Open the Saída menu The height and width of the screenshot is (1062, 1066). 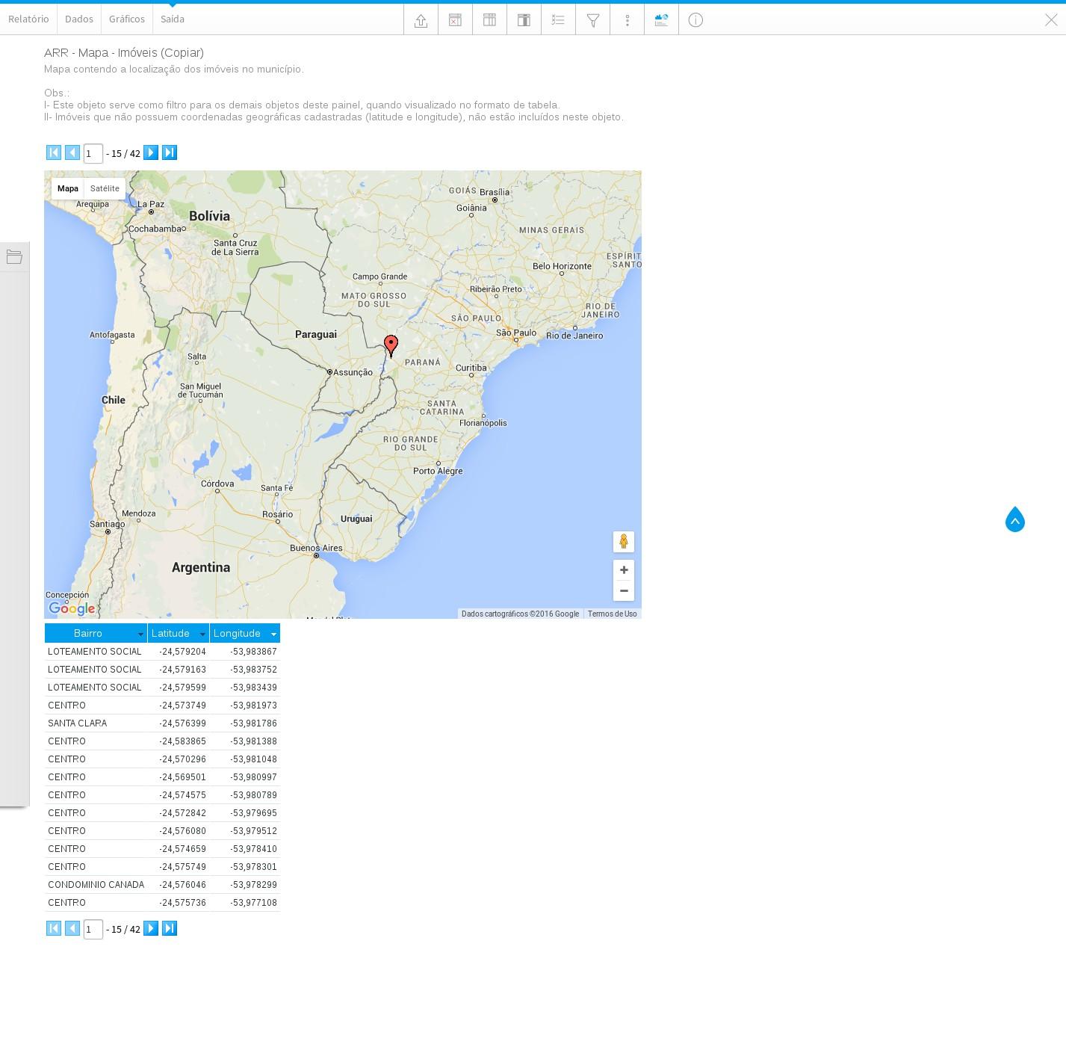coord(173,19)
